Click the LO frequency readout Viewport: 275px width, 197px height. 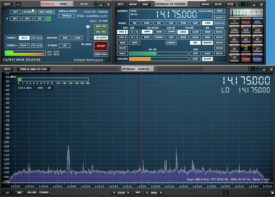[246, 90]
